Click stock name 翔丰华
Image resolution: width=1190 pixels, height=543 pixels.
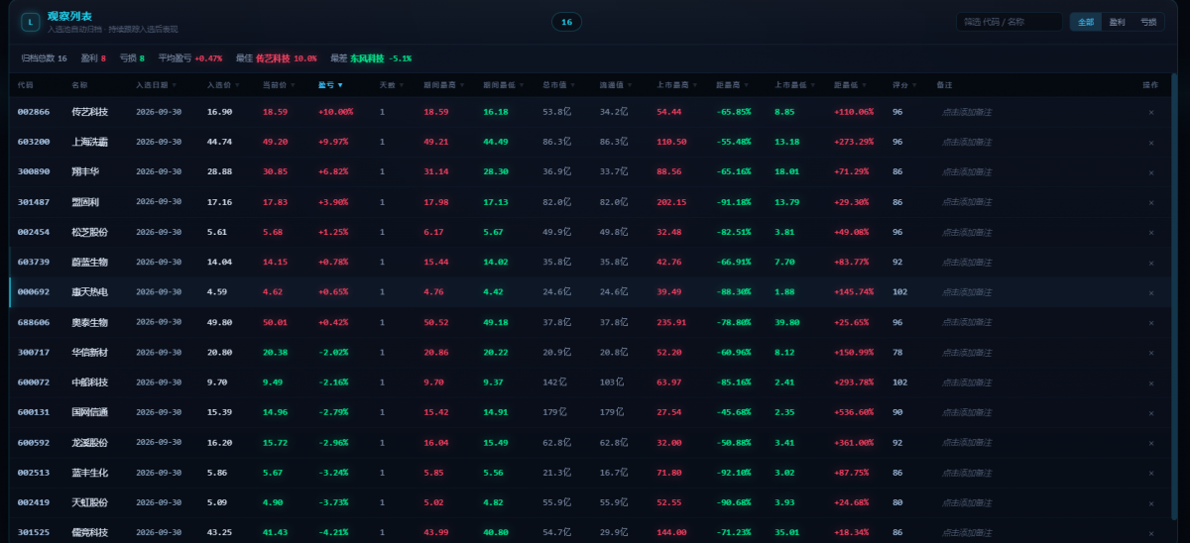click(85, 172)
